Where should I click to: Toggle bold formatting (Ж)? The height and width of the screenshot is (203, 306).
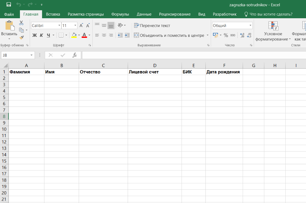coord(35,35)
